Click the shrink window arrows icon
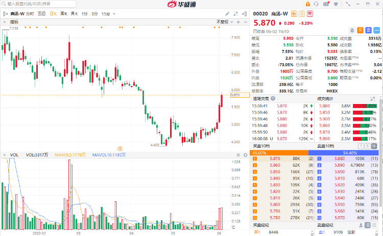This screenshot has width=383, height=236. tap(348, 4)
